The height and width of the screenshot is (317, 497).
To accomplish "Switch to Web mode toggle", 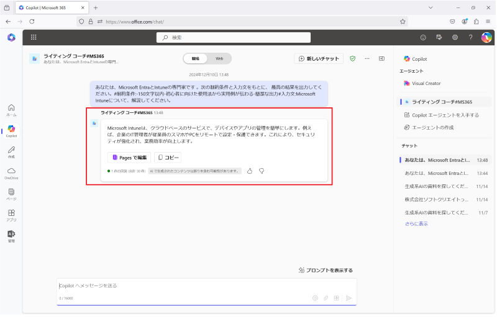I will pos(219,58).
